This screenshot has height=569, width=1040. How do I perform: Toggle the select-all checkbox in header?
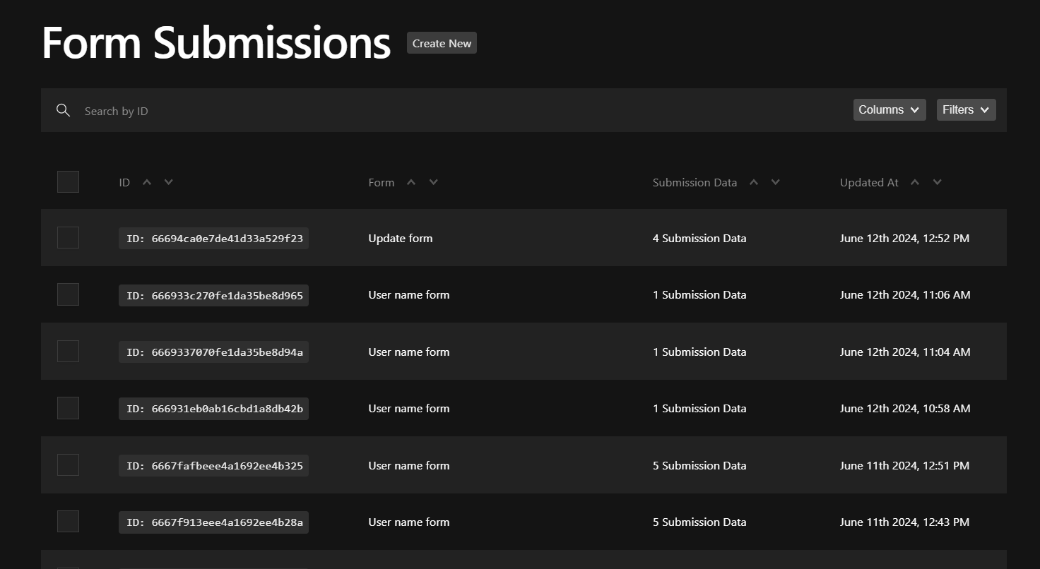(x=68, y=181)
